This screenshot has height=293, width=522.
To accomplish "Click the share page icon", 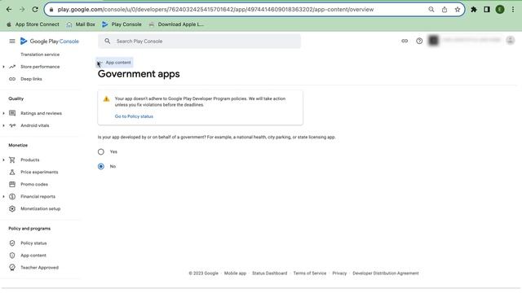I will pos(445,10).
